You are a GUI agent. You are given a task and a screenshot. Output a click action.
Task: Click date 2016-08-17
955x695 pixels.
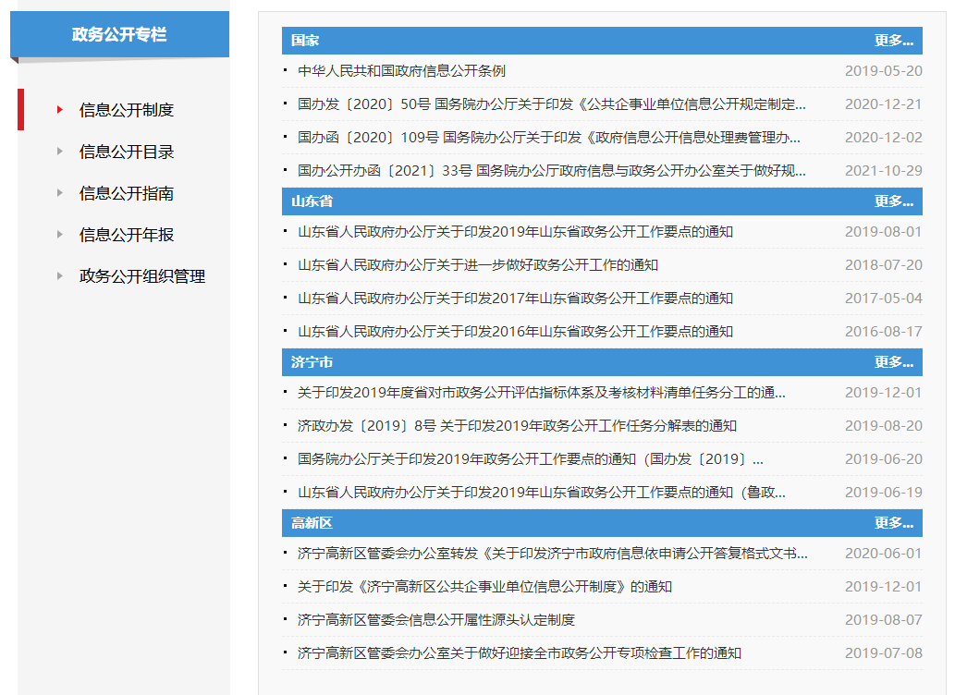point(884,332)
